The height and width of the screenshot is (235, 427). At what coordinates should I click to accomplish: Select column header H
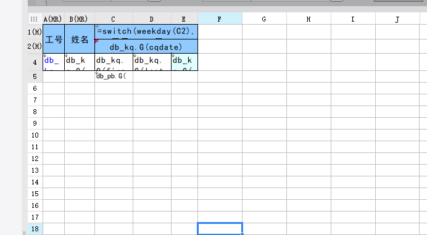(x=309, y=19)
